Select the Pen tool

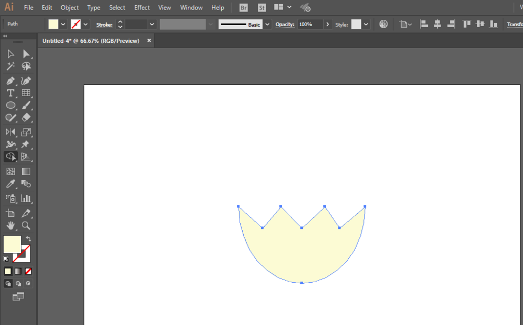pos(10,80)
